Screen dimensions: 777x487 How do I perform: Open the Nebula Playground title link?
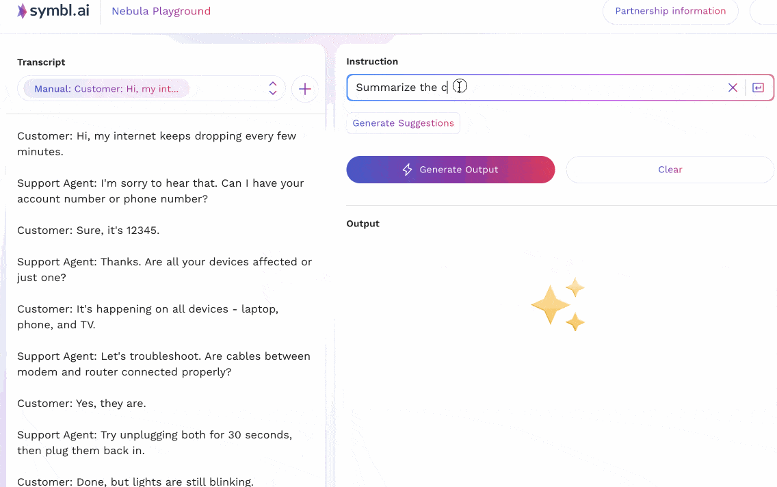(x=161, y=11)
